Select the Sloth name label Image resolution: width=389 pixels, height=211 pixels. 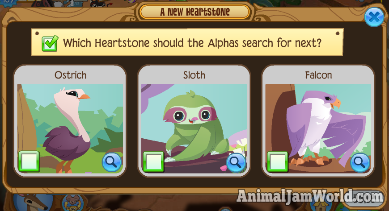click(194, 75)
